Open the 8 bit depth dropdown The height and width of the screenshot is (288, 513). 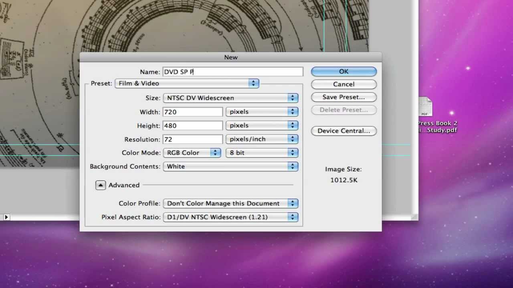click(x=262, y=153)
